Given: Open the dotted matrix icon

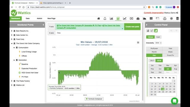Looking at the screenshot, I should (x=158, y=18).
